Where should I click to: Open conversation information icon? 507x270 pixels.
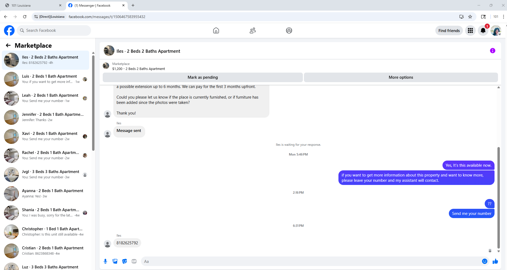(x=493, y=51)
